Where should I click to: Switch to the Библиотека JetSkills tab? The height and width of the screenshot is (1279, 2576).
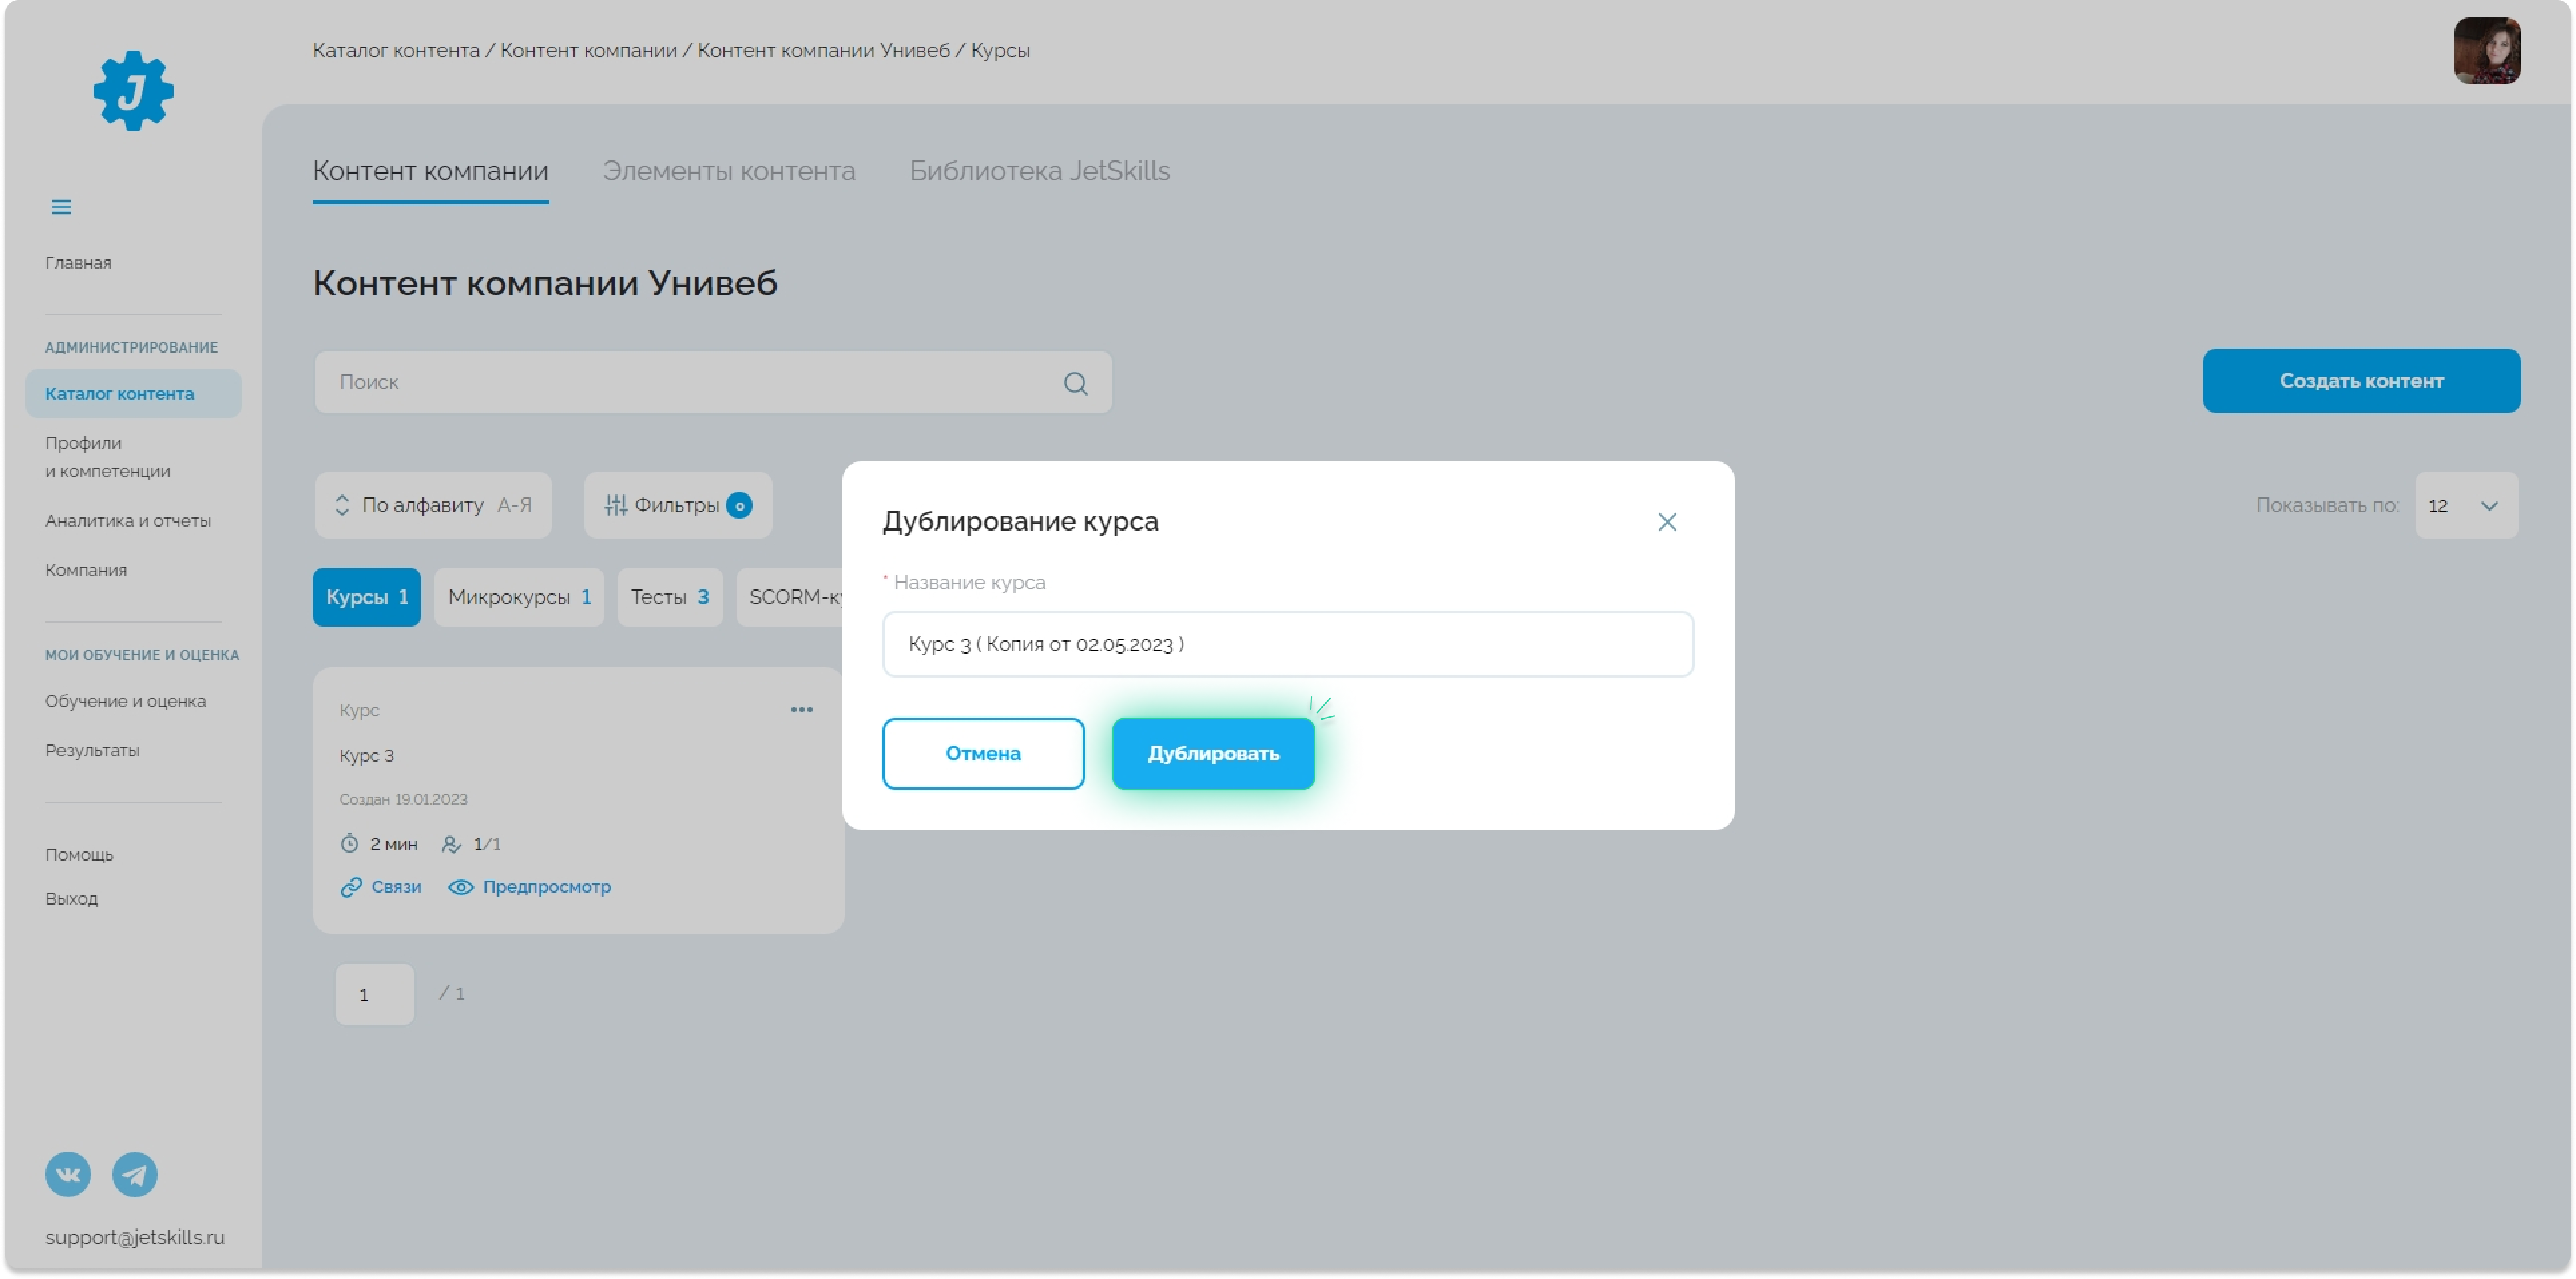(x=1039, y=171)
